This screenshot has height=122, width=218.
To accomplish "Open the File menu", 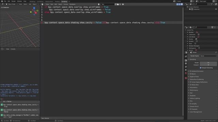I will [5, 1].
